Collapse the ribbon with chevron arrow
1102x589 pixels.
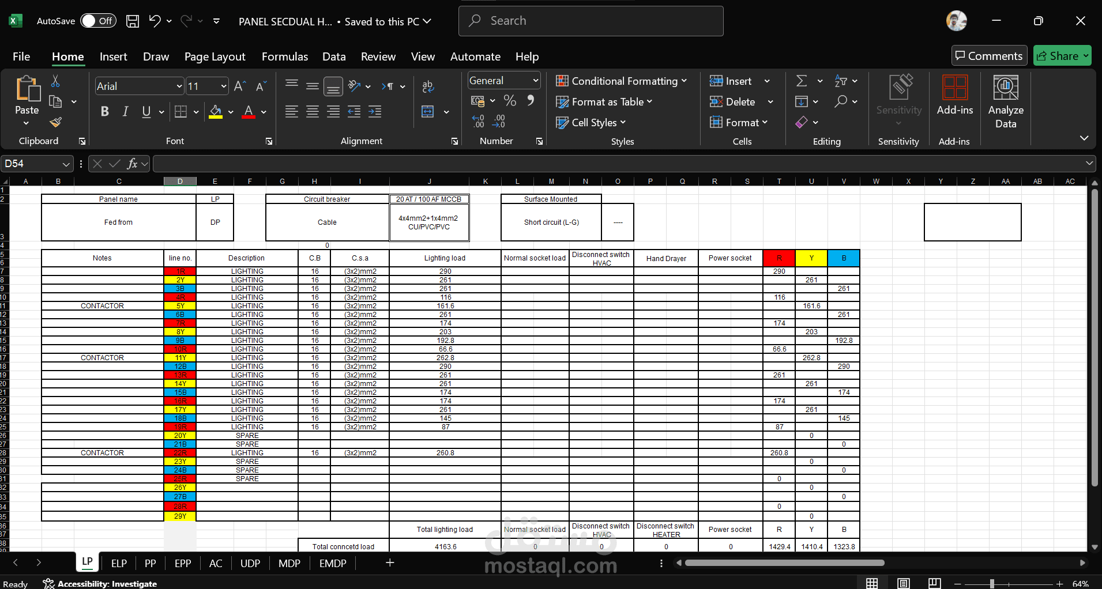click(x=1084, y=138)
